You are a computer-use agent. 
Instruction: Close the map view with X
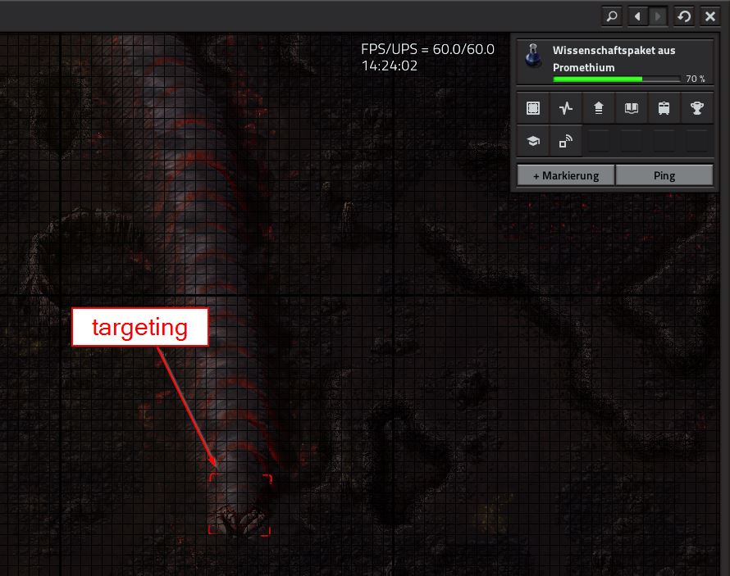coord(710,16)
